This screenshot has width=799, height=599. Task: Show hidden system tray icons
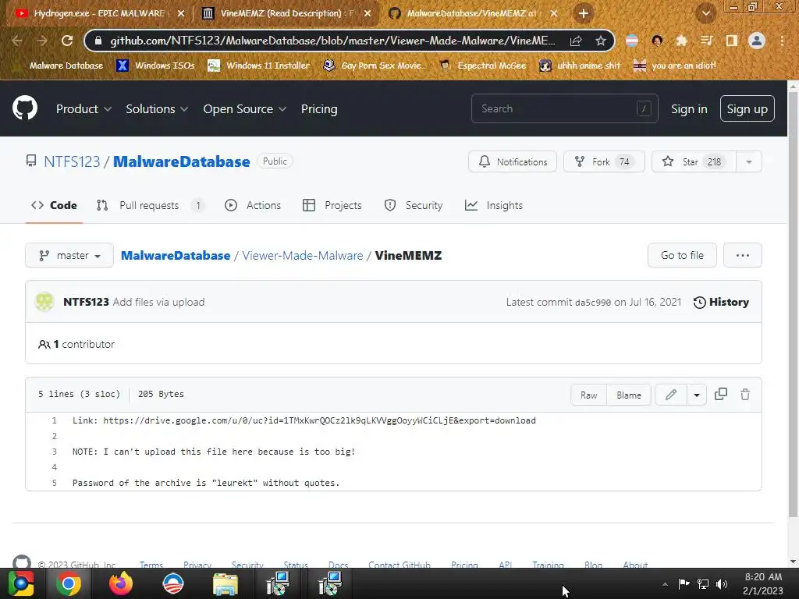coord(665,584)
